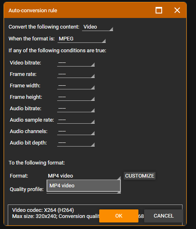Cancel the auto-conversion rule
This screenshot has height=229, width=196.
[x=164, y=216]
